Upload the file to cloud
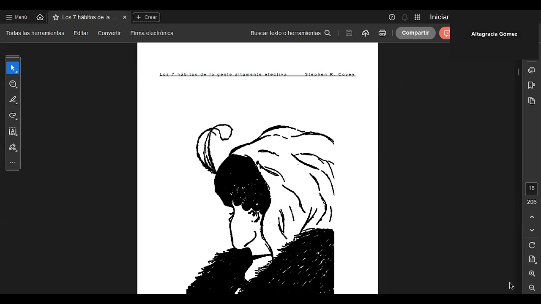 click(x=366, y=33)
